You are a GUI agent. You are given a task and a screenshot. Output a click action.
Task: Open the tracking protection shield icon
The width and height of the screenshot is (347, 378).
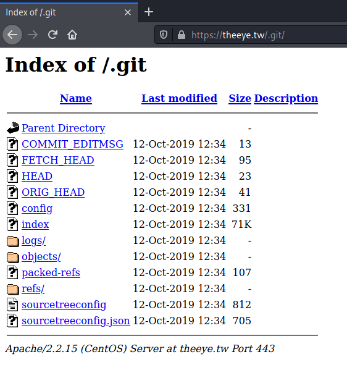click(164, 35)
